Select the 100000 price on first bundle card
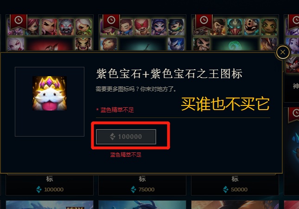The image size is (299, 209). point(54,189)
